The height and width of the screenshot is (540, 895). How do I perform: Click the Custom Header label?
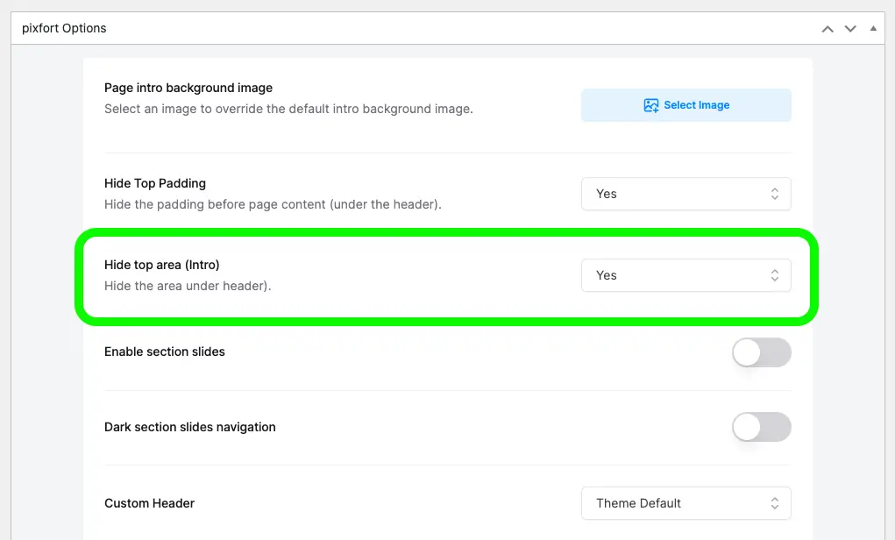[x=150, y=503]
